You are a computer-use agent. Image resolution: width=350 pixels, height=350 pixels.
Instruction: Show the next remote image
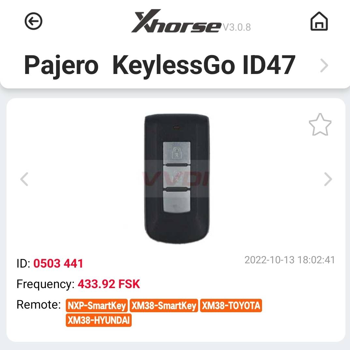pos(328,179)
